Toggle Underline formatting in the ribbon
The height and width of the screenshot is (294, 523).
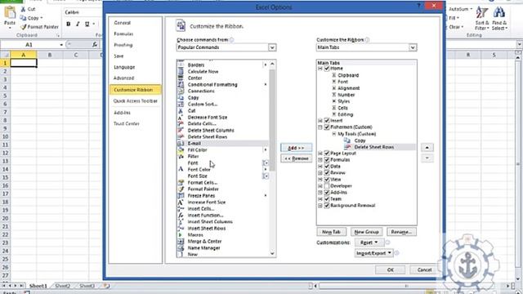pyautogui.click(x=87, y=24)
